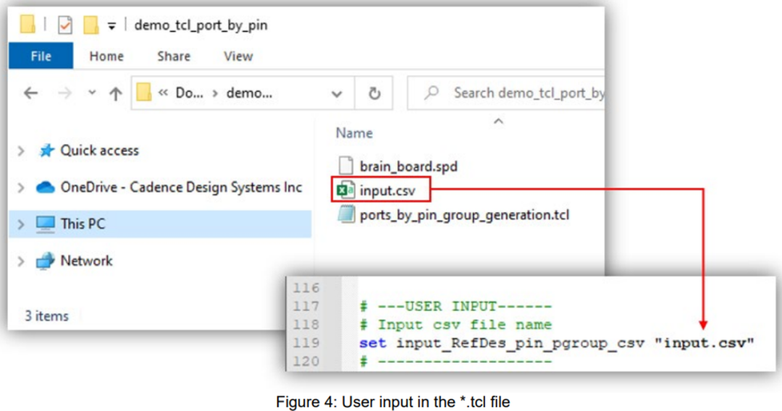Click the 3 items status text
The image size is (782, 411).
(x=47, y=316)
